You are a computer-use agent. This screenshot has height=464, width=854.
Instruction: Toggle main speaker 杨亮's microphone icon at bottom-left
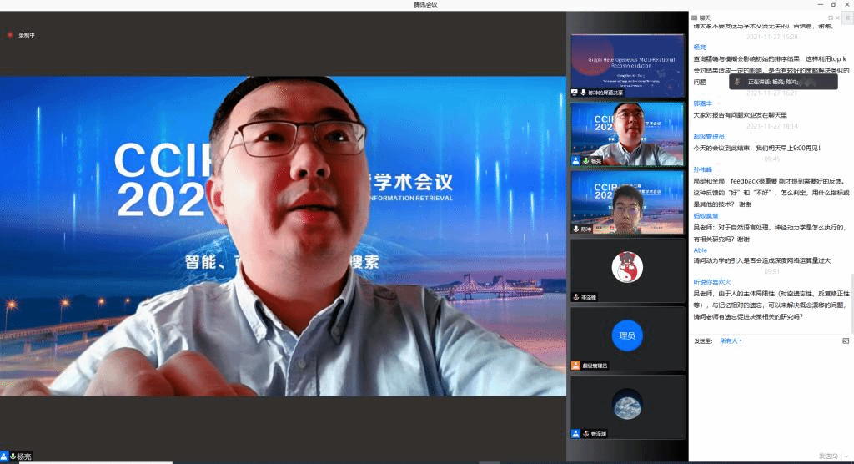tap(13, 456)
